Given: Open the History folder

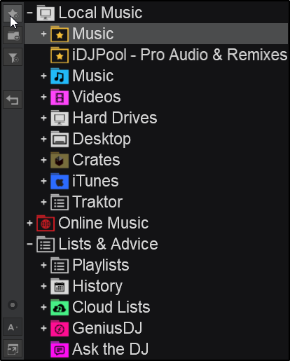Looking at the screenshot, I should [97, 286].
